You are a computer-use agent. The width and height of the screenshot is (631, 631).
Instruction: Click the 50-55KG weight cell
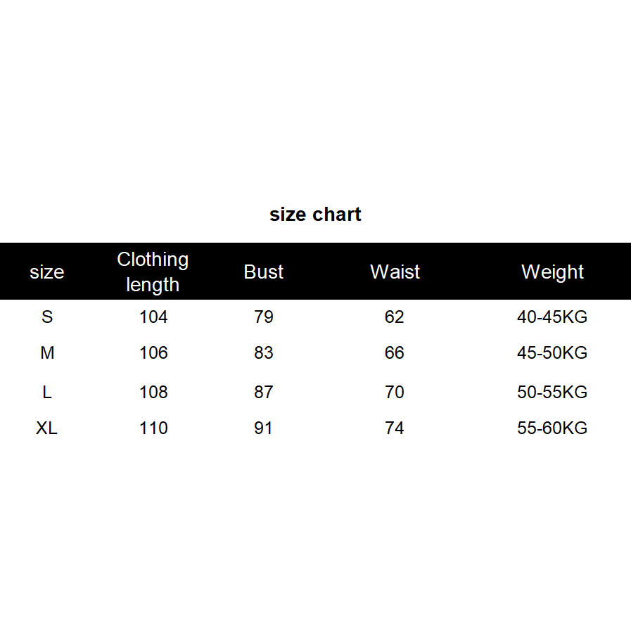pyautogui.click(x=552, y=393)
